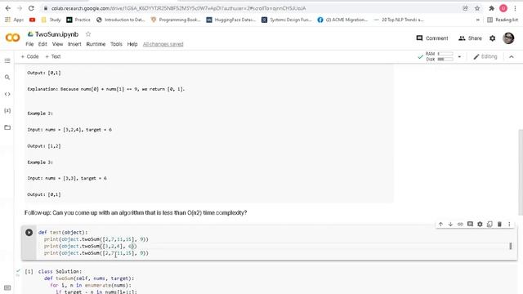Open the Runtime menu
The height and width of the screenshot is (294, 523).
click(x=96, y=44)
